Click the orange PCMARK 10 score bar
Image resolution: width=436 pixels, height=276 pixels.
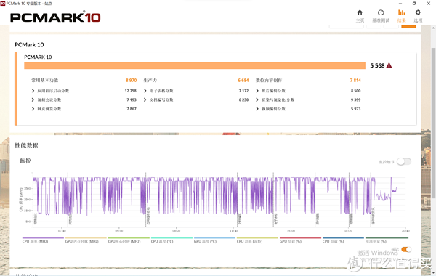click(x=195, y=65)
